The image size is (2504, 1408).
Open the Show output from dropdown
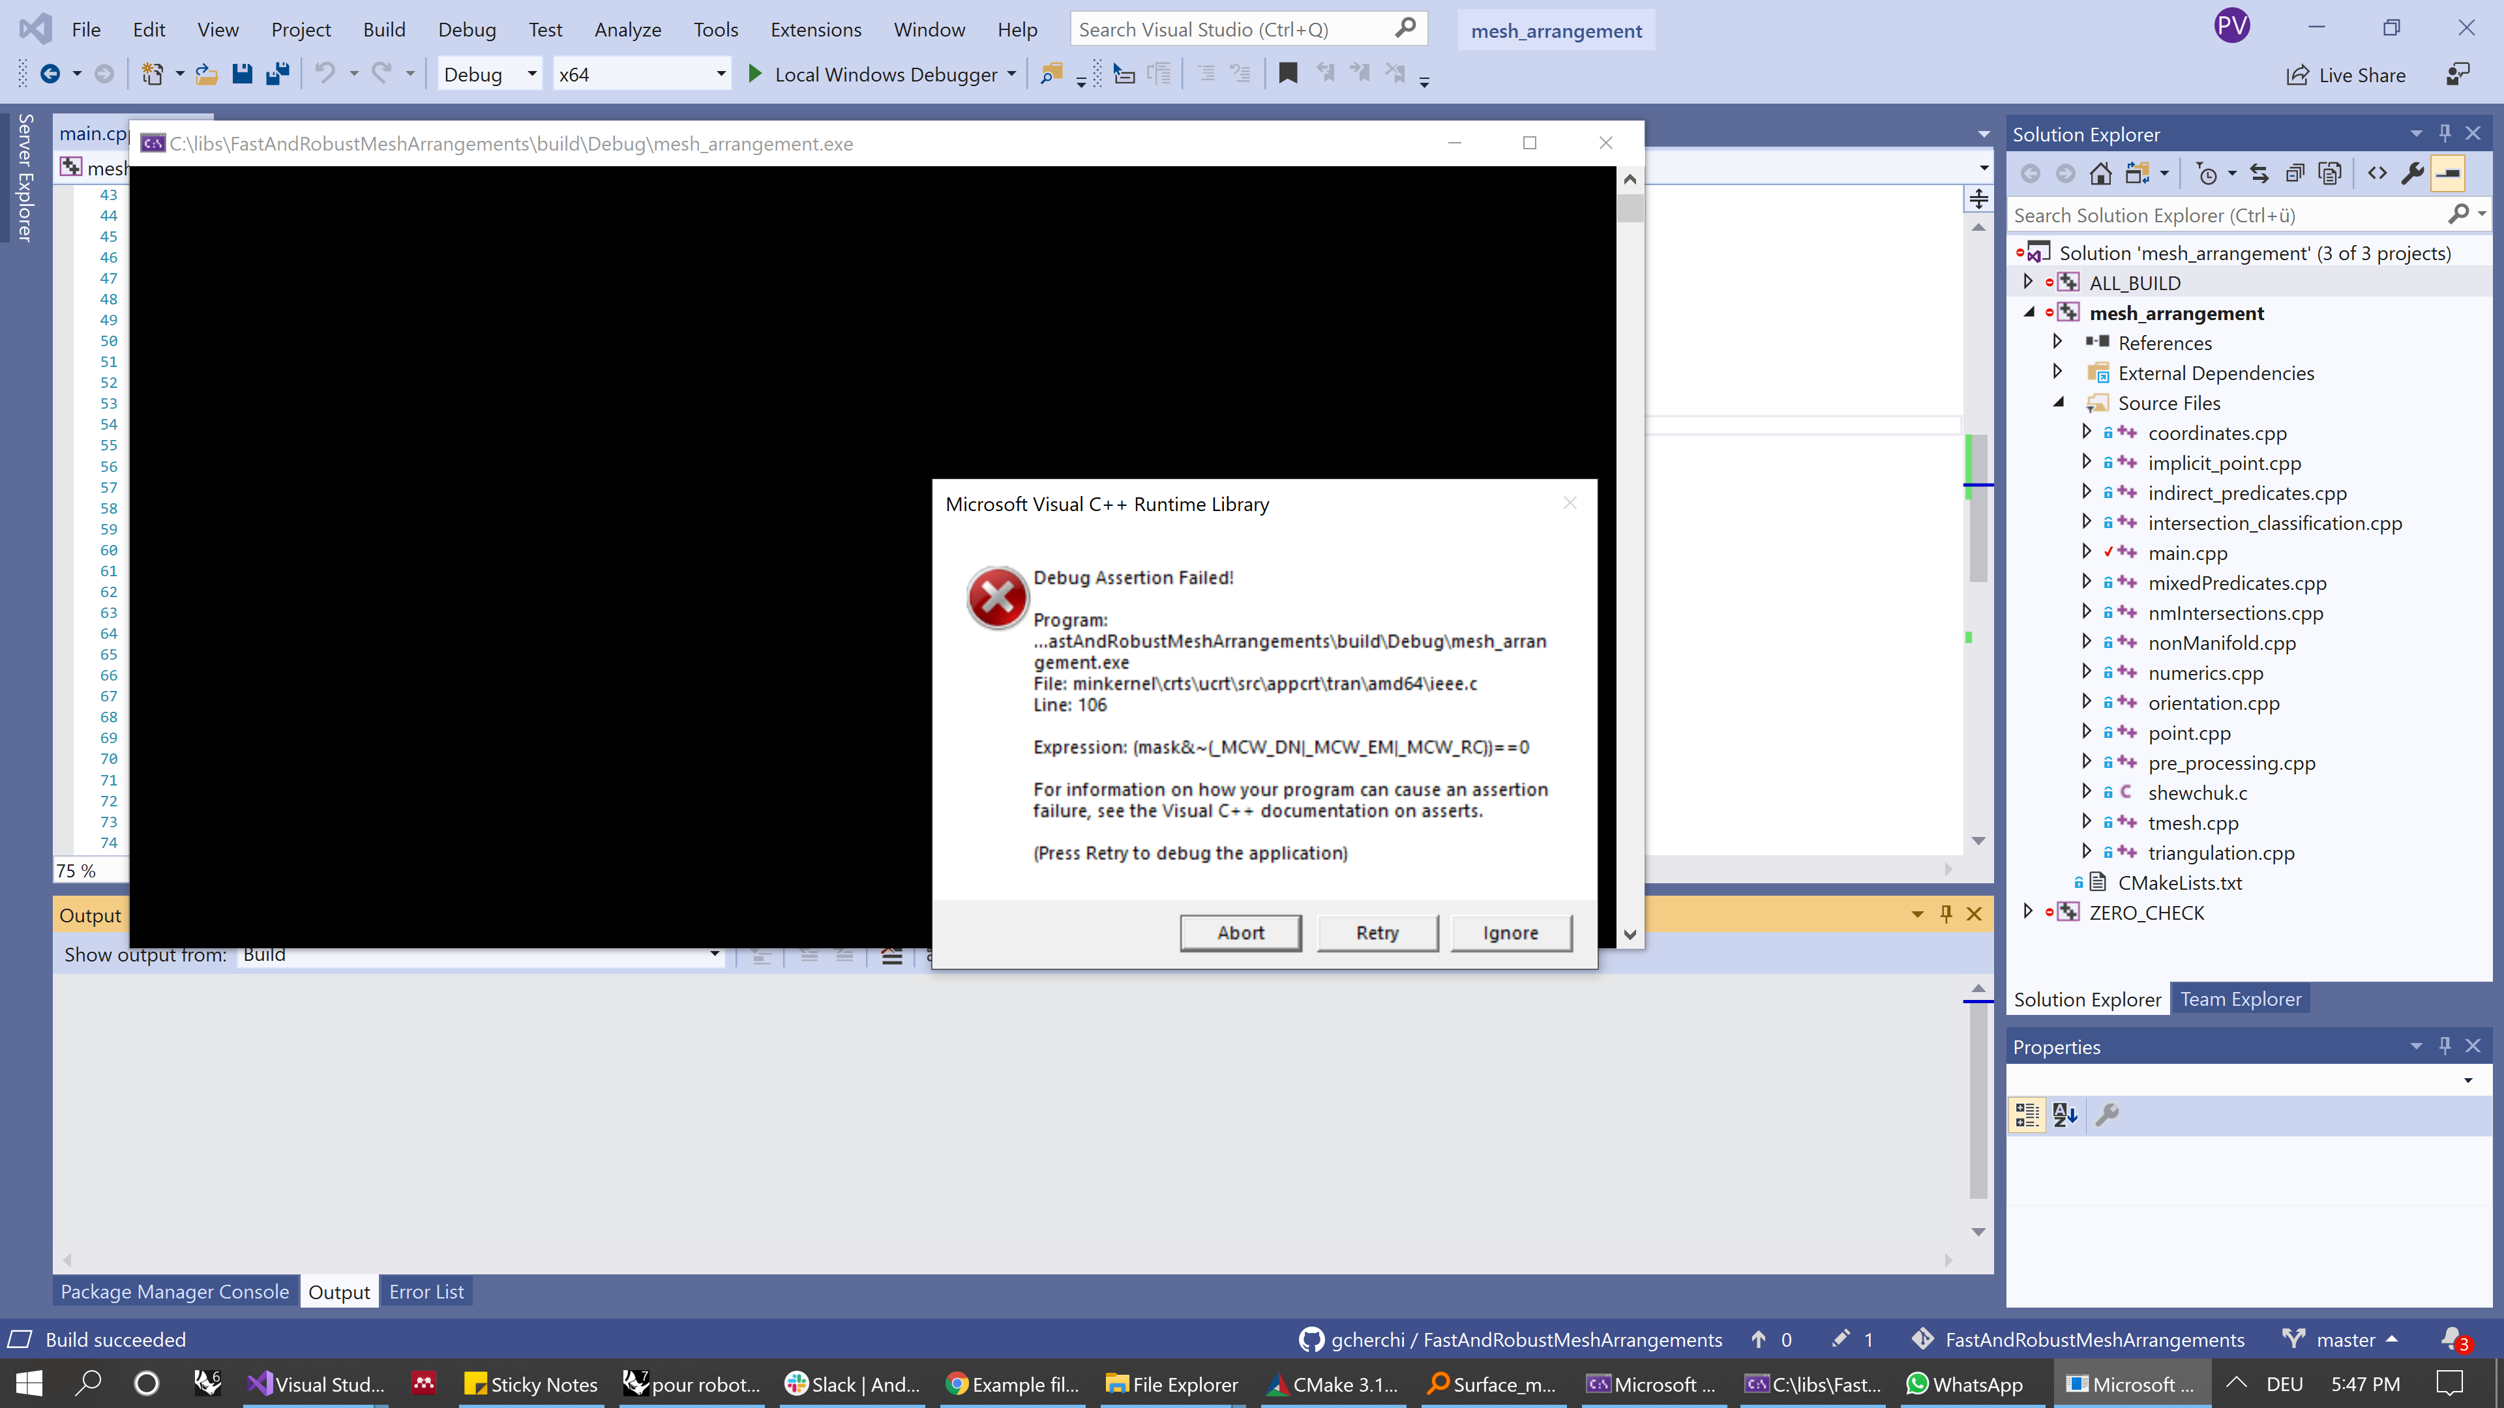pos(715,954)
